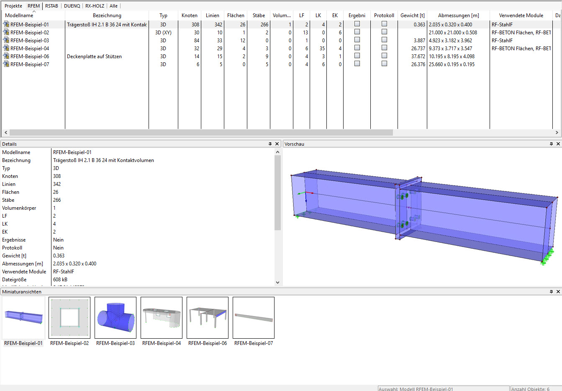Click the model table's scroll-left arrow
Screen dimensions: 562x391
(6, 132)
